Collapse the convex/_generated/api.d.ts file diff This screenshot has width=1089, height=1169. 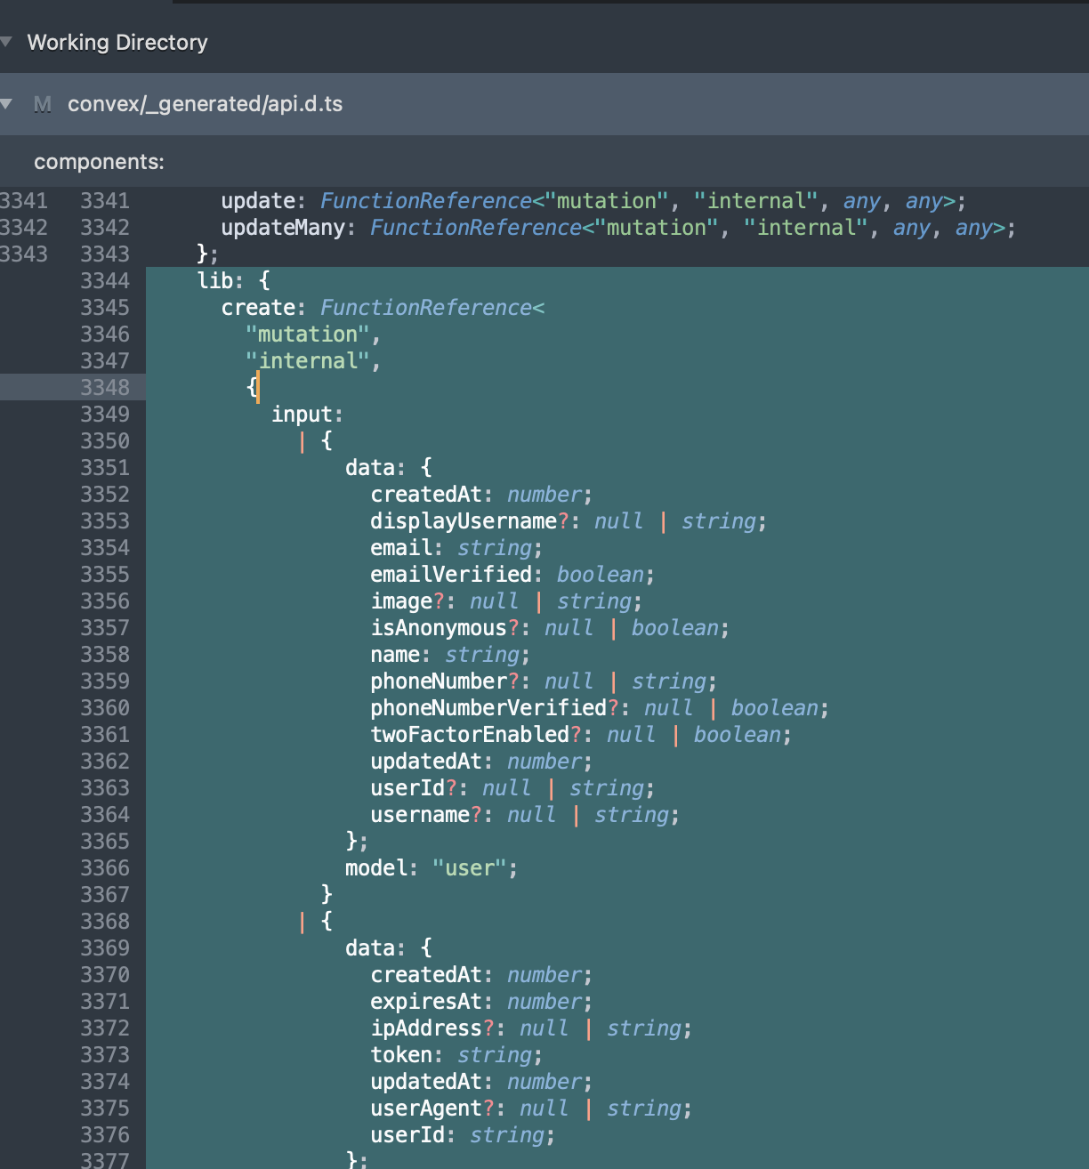[x=6, y=104]
